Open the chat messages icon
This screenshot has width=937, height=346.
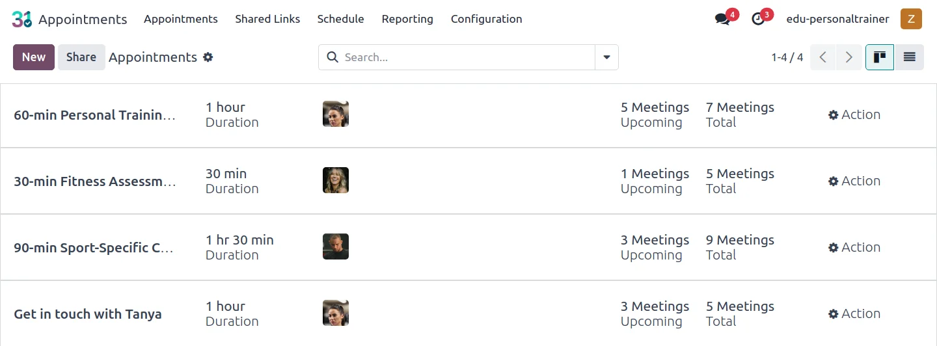click(x=722, y=19)
